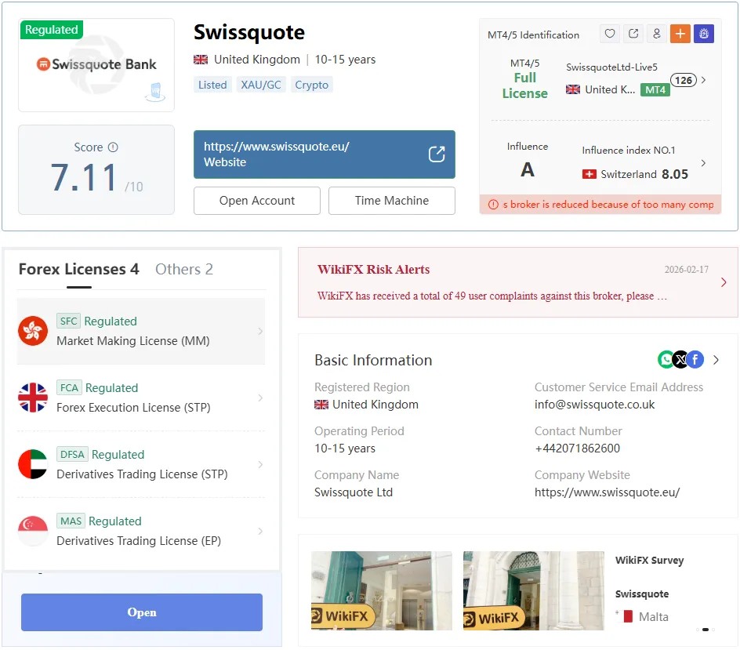
Task: Click the heart favorite icon
Action: pyautogui.click(x=610, y=34)
